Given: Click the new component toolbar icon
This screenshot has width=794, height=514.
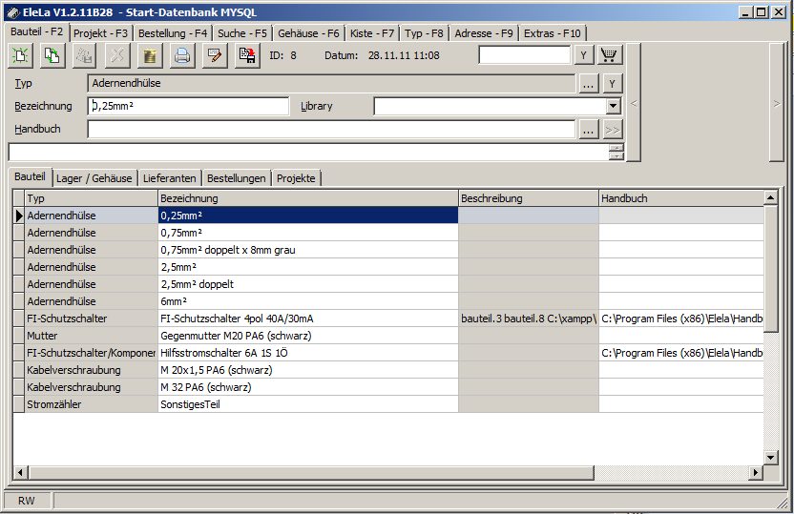Looking at the screenshot, I should pos(20,55).
